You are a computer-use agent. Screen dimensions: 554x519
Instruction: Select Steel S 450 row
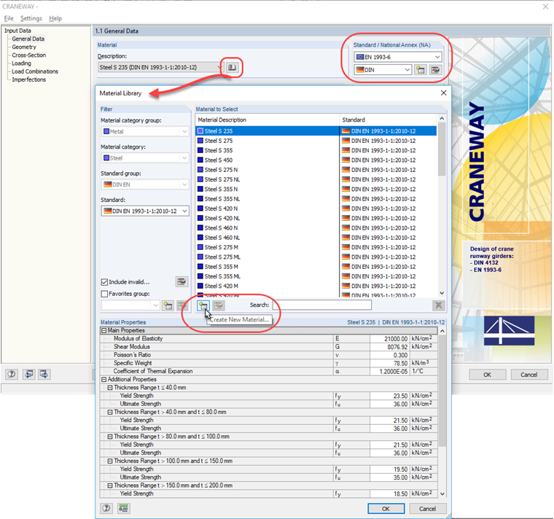316,160
